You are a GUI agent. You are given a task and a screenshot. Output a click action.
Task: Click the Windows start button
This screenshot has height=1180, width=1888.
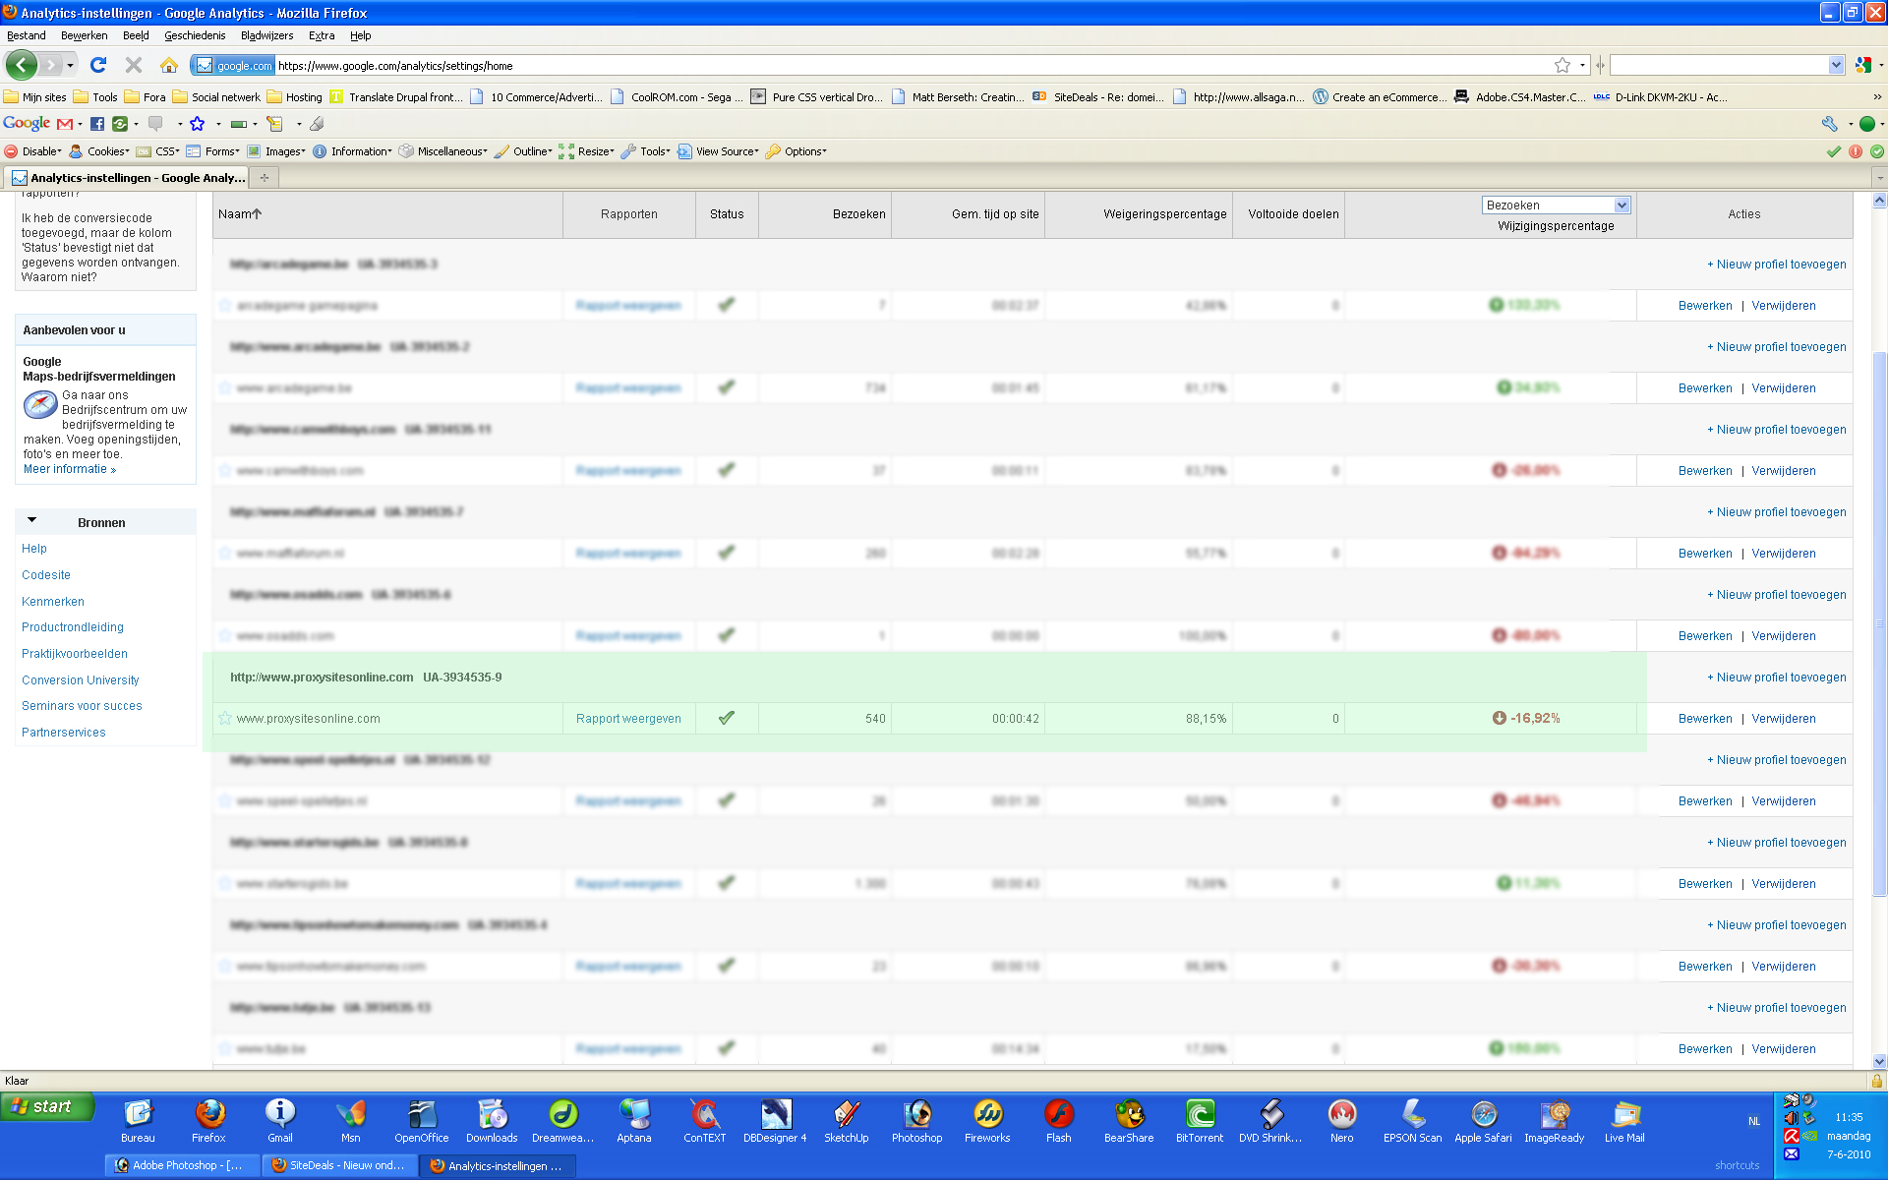46,1106
